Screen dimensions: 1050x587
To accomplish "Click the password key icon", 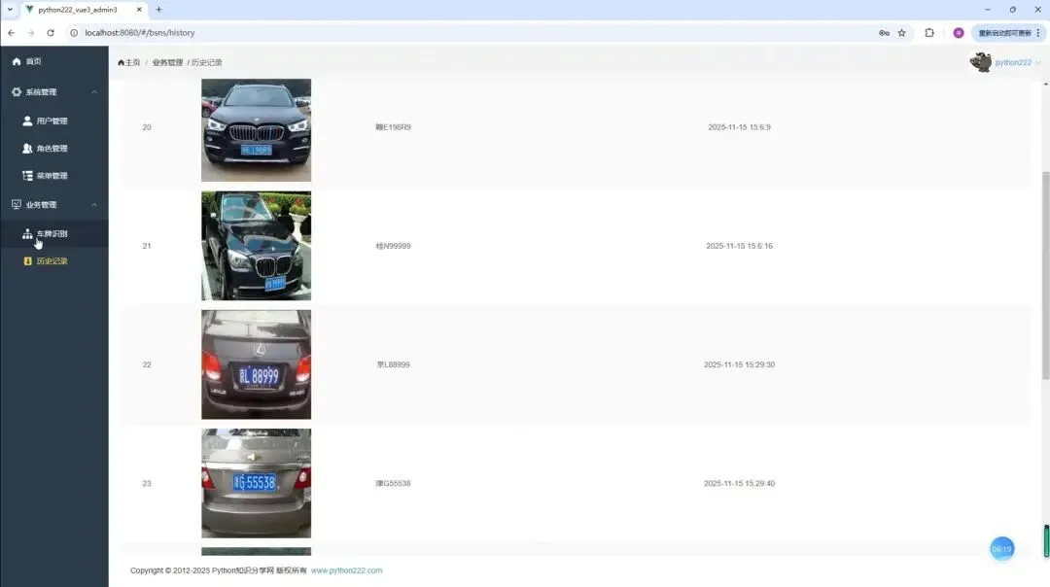I will point(884,33).
